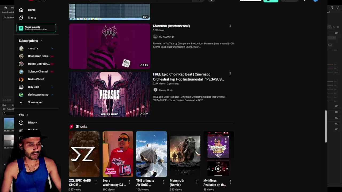Viewport: 342px width, 192px height.
Task: Click the History clock icon
Action: [x=21, y=122]
